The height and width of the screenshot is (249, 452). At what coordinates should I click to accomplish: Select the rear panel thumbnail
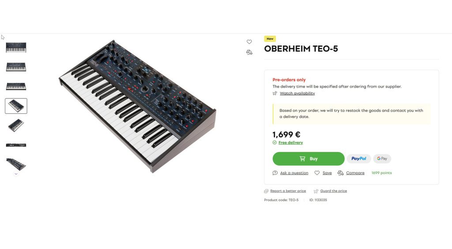pos(16,145)
